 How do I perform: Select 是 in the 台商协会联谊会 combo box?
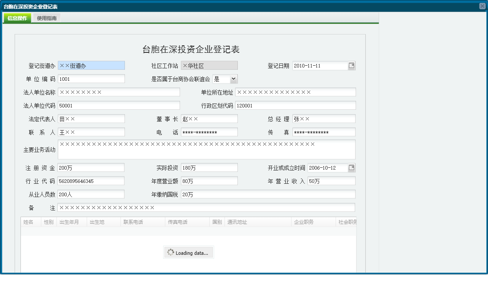click(x=222, y=79)
